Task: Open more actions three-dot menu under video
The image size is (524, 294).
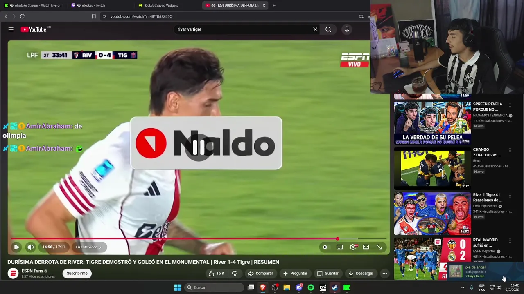Action: [385, 273]
